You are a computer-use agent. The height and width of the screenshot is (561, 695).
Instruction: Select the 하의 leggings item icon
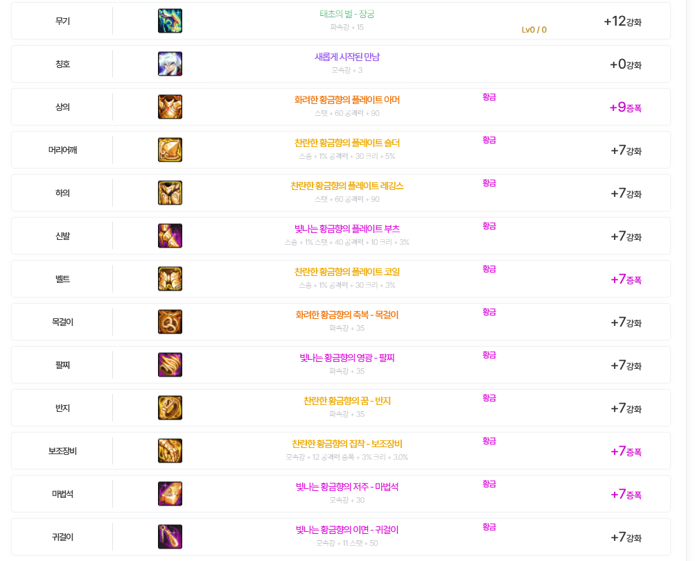click(x=170, y=193)
